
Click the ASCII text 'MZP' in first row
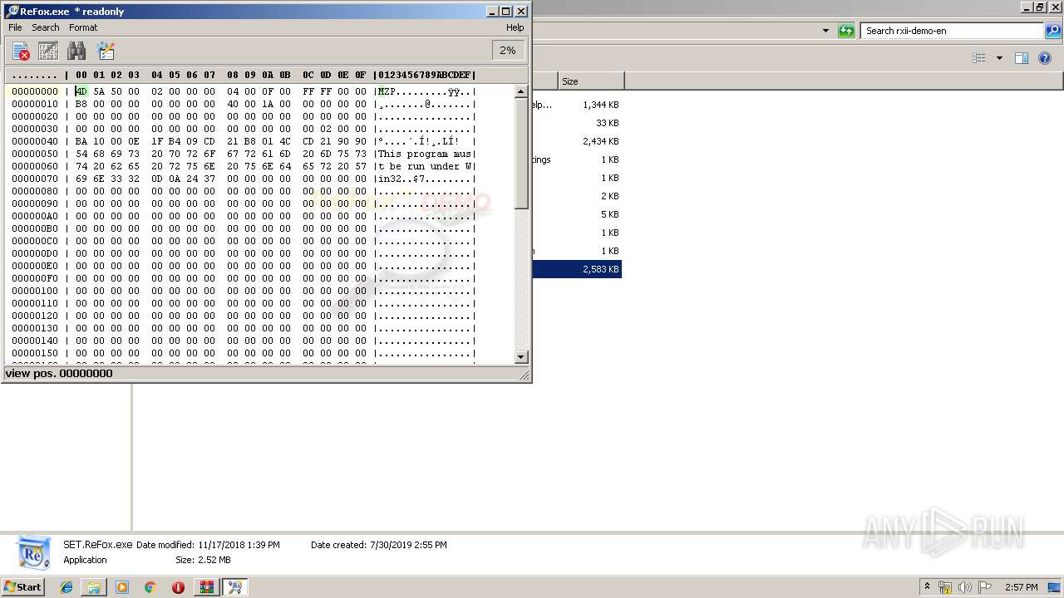[x=387, y=91]
